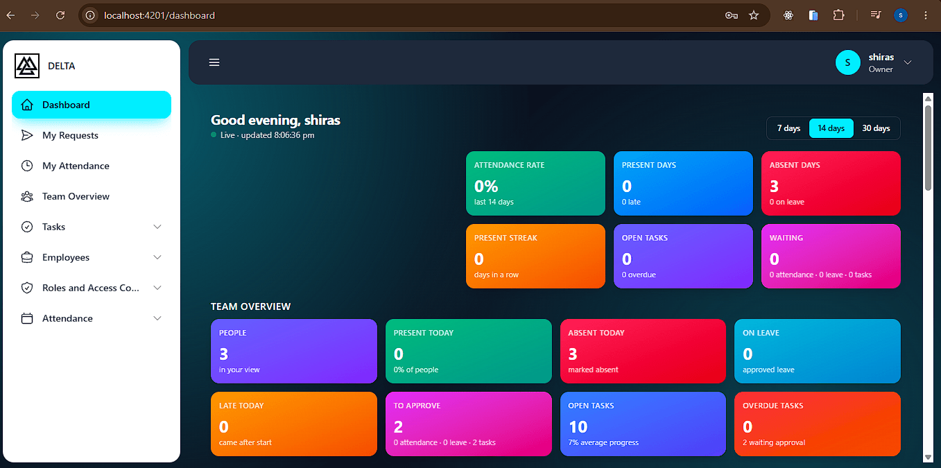Click the page scrollbar down arrow
The image size is (941, 468).
[929, 456]
